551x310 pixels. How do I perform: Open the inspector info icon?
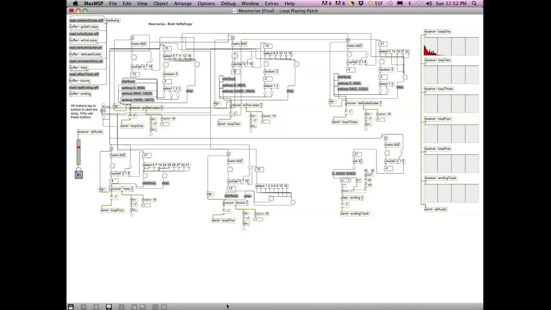pos(121,307)
